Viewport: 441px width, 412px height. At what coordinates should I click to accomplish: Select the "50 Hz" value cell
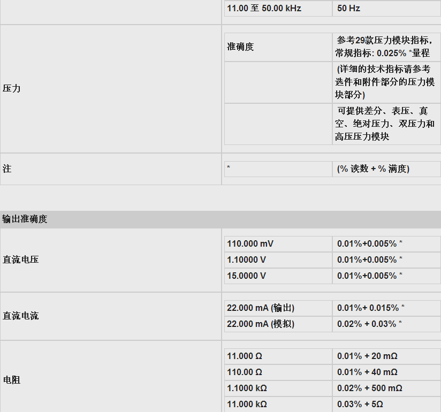pos(348,9)
